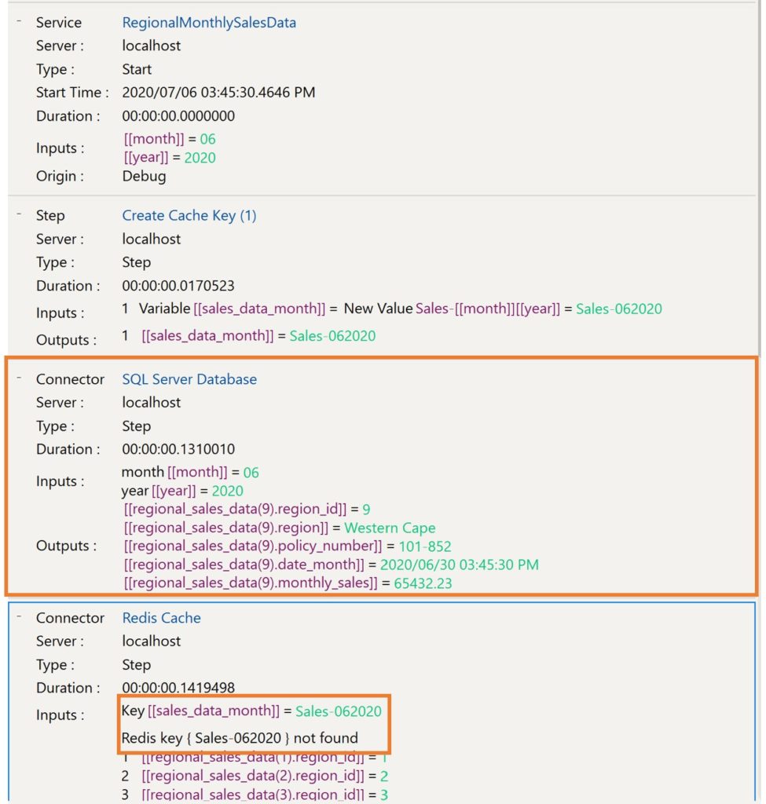Viewport: 766px width, 804px height.
Task: Open the RegionalMonthlySalesData service link
Action: [209, 22]
